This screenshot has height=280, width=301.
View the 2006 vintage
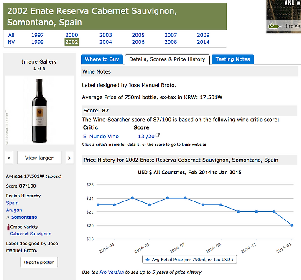point(138,42)
